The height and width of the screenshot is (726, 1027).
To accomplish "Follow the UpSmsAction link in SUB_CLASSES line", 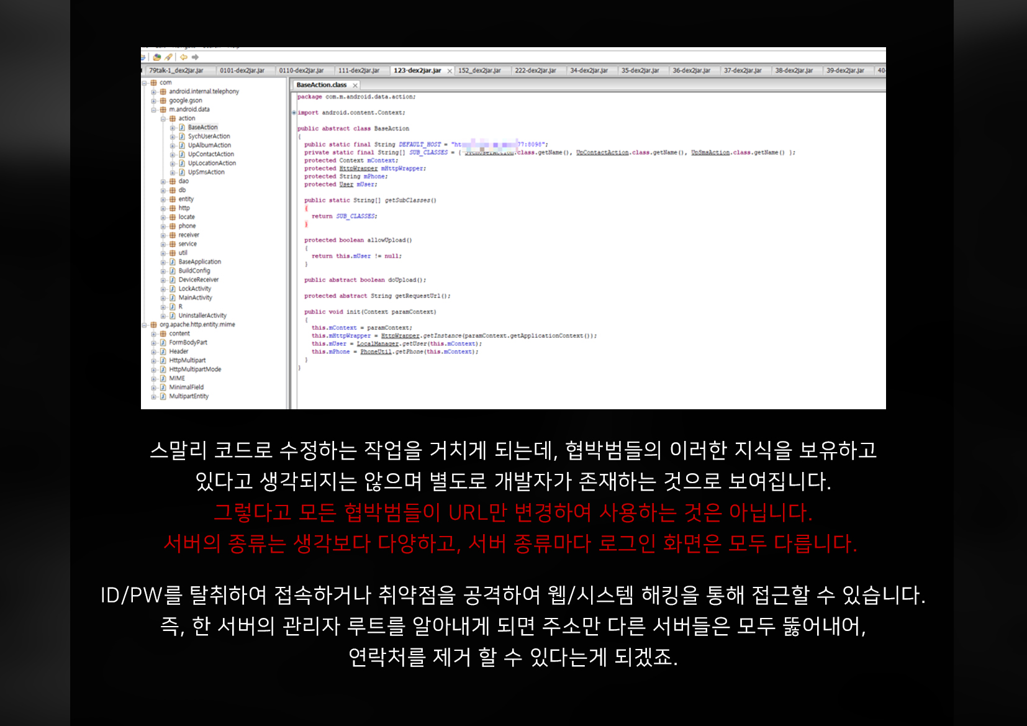I will (x=710, y=152).
